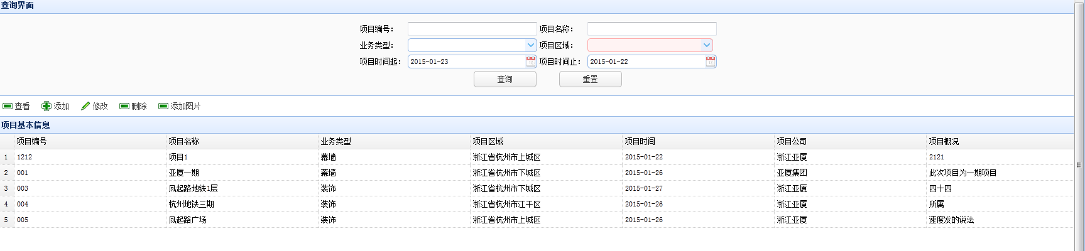Image resolution: width=1085 pixels, height=251 pixels.
Task: Click the 重置 reset button
Action: click(x=591, y=79)
